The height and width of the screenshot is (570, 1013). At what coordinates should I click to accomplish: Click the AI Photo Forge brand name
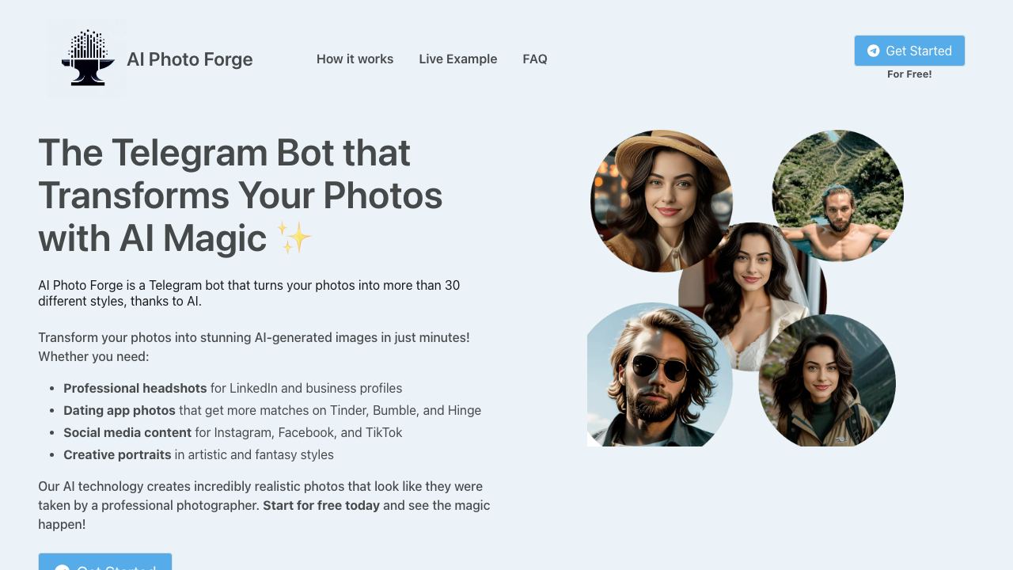click(x=190, y=59)
